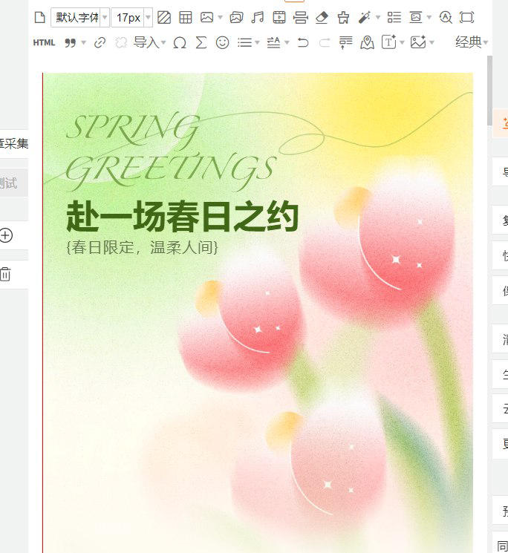Click the HTML source mode button
The image size is (508, 553).
pyautogui.click(x=45, y=43)
